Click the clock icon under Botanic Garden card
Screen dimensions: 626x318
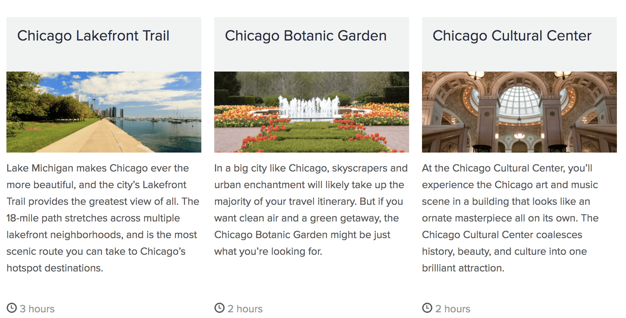pos(220,308)
